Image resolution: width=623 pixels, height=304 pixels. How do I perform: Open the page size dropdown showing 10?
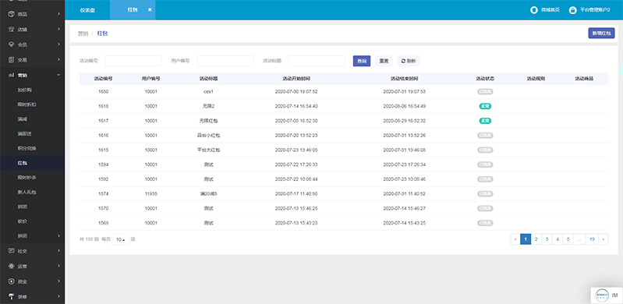click(x=120, y=239)
